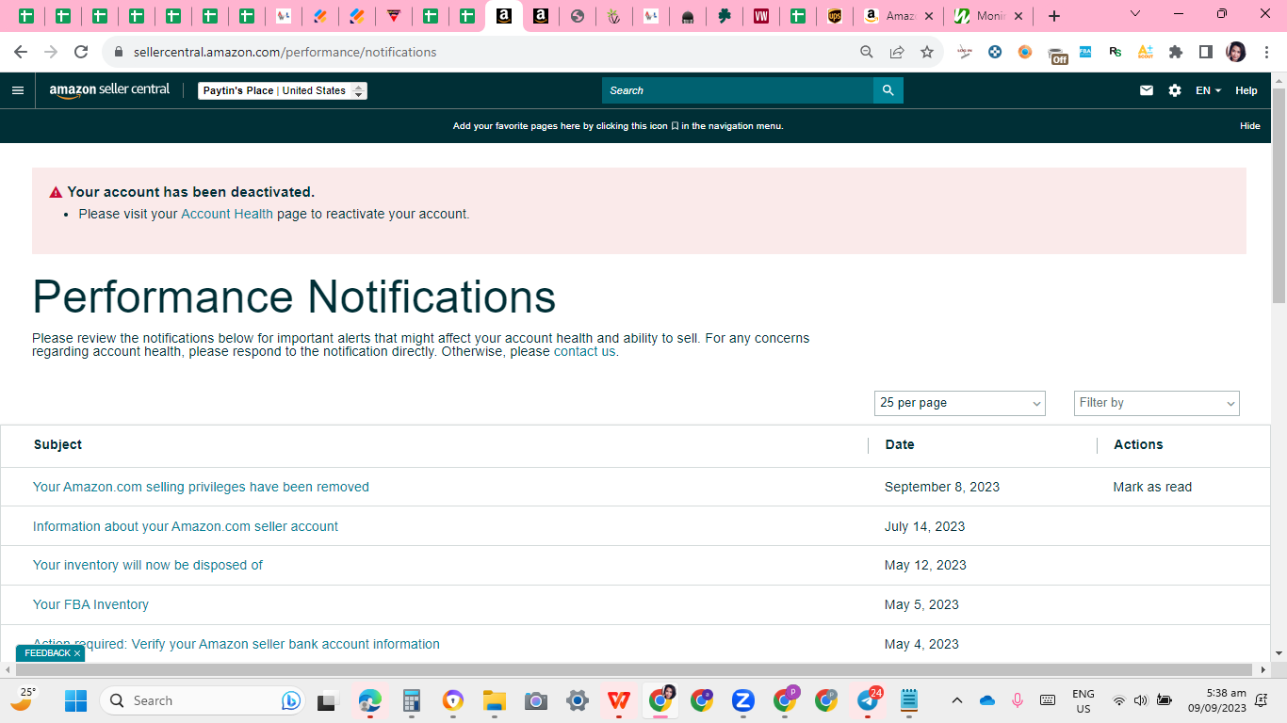This screenshot has height=723, width=1287.
Task: Open the 25 per page dropdown
Action: tap(959, 403)
